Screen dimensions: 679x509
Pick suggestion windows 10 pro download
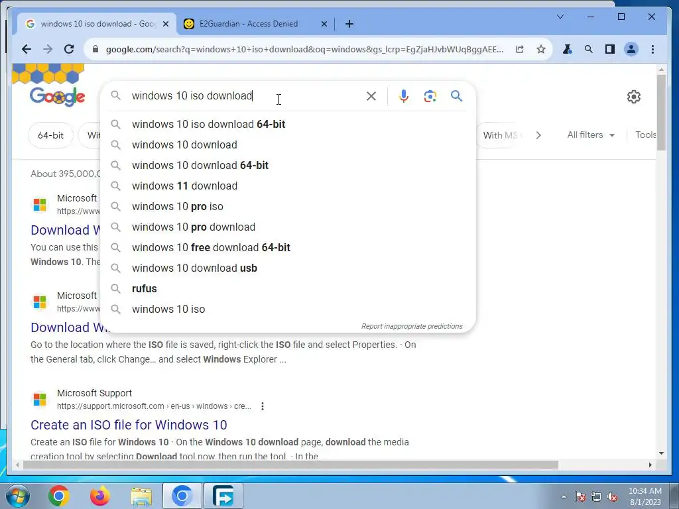pyautogui.click(x=288, y=227)
